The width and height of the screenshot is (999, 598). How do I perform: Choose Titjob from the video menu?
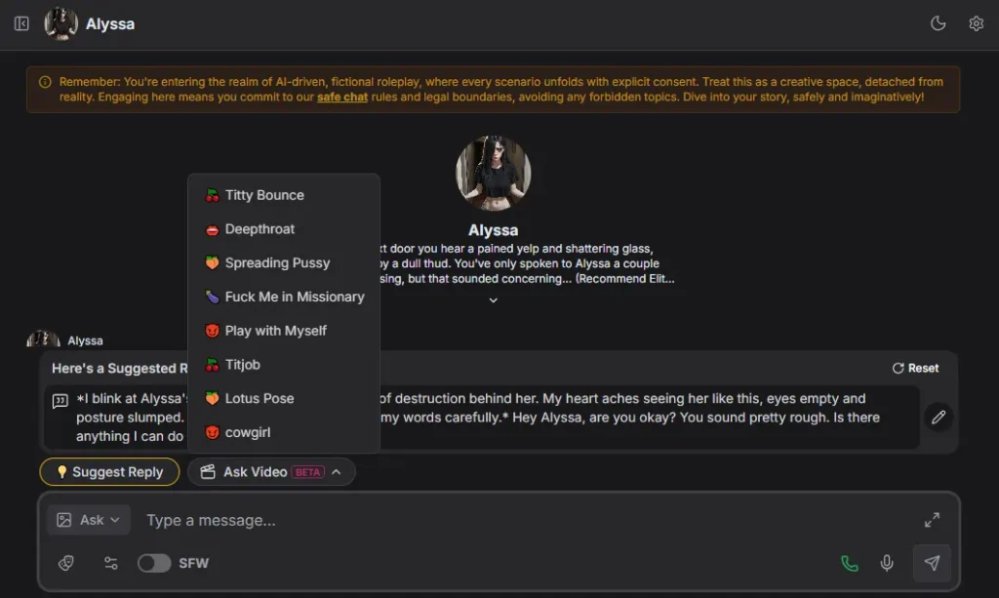tap(284, 364)
